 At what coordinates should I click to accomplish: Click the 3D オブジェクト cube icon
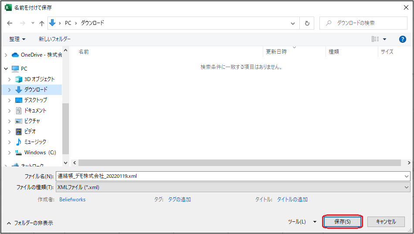[18, 79]
